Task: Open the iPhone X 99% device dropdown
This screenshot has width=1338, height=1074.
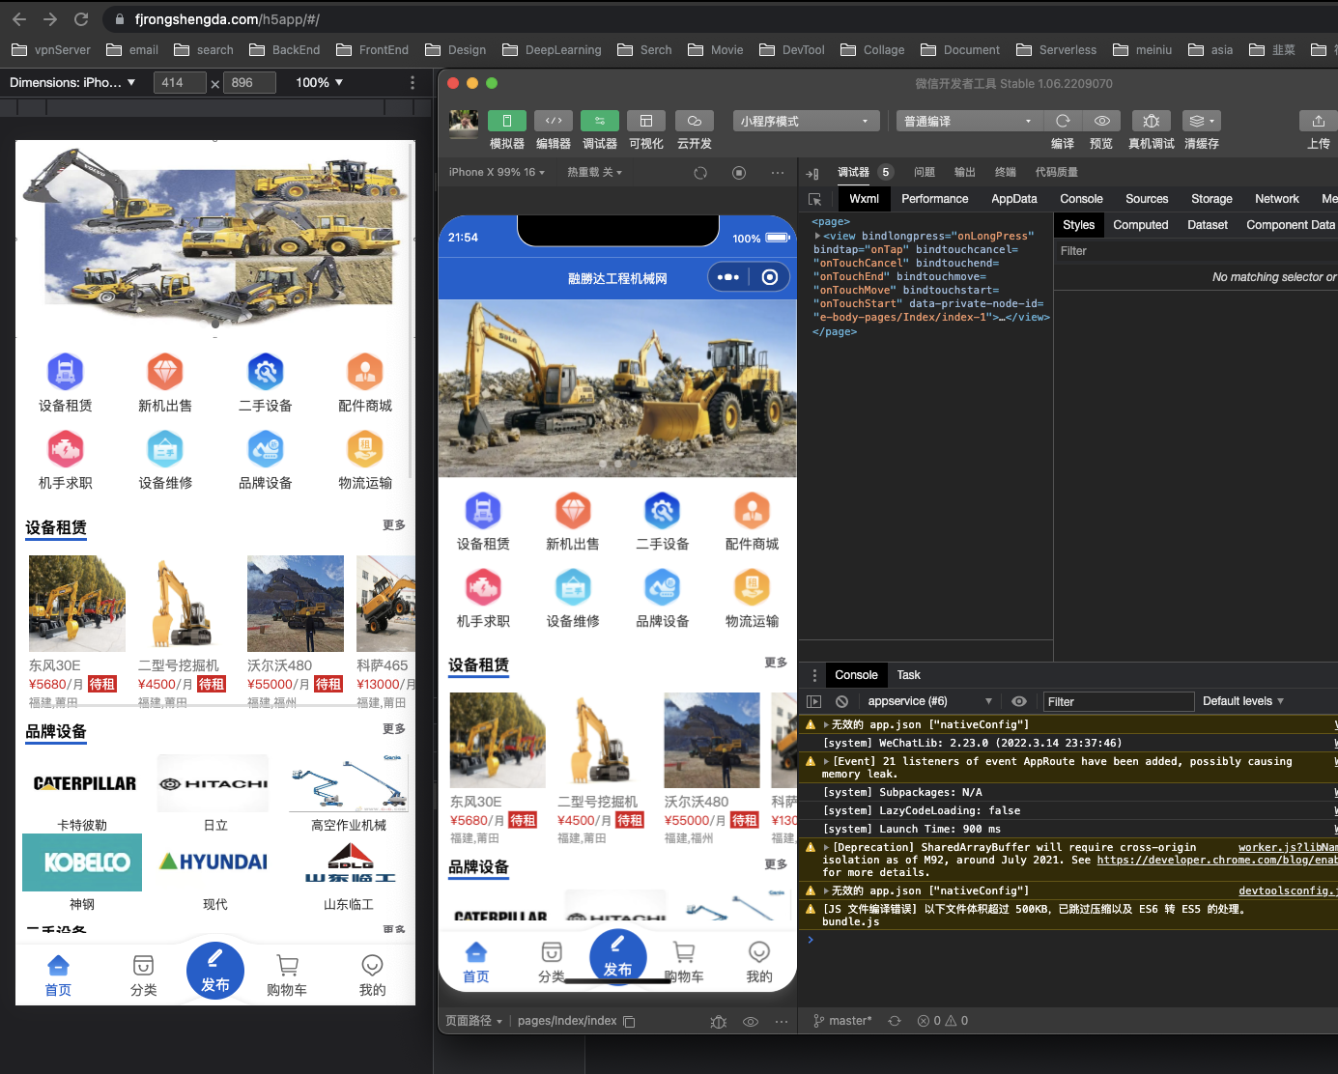Action: pyautogui.click(x=497, y=172)
